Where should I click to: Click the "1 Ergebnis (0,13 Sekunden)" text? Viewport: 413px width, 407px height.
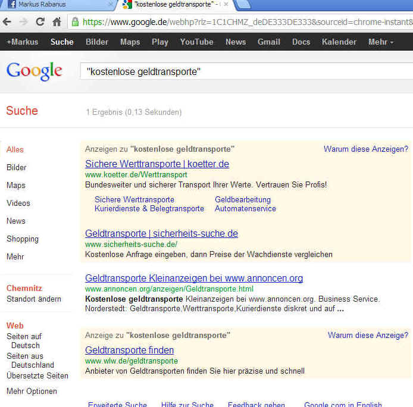(x=134, y=112)
